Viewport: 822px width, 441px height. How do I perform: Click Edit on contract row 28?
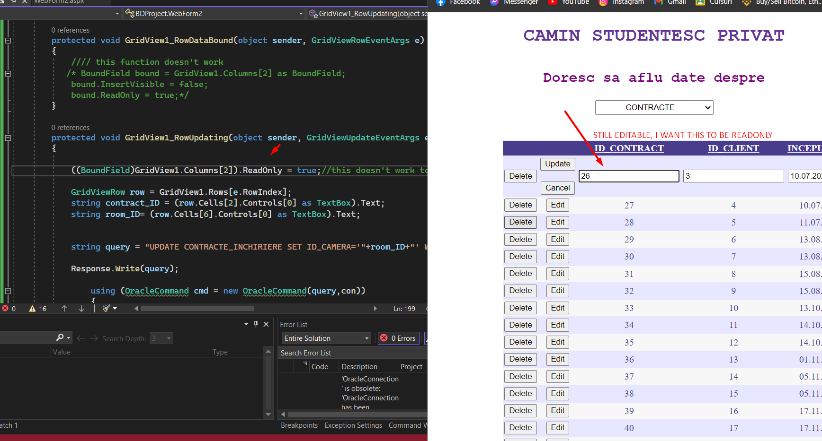click(557, 222)
